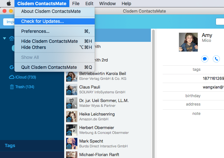Screen dimensions: 224x158
Task: Click the address field
Action: tap(193, 104)
